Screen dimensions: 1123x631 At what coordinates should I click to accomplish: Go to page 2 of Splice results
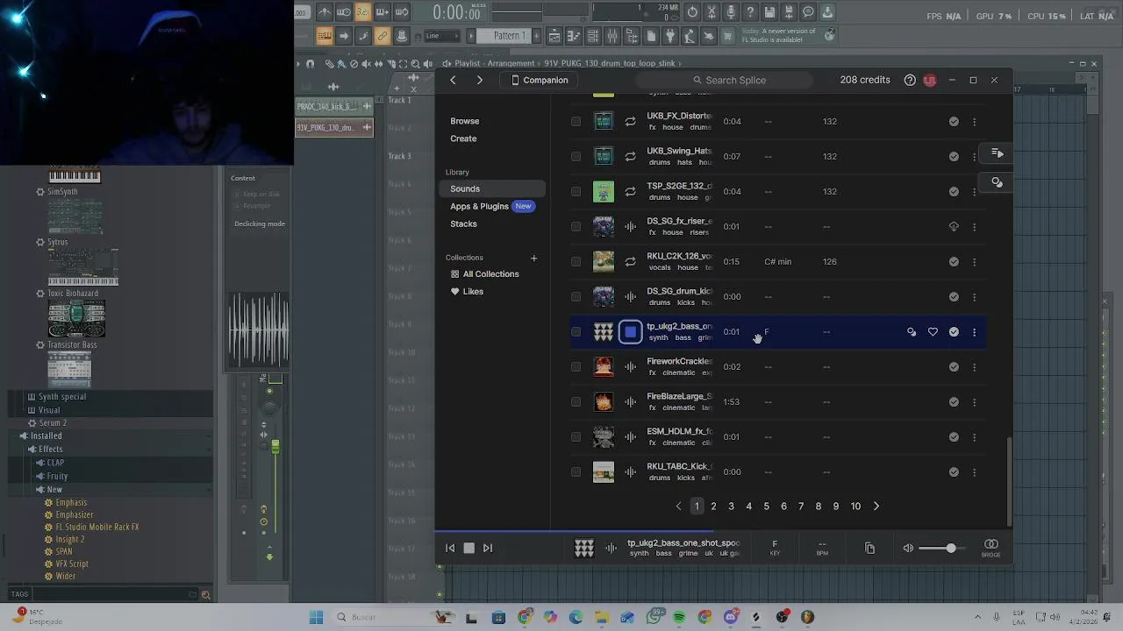point(713,506)
